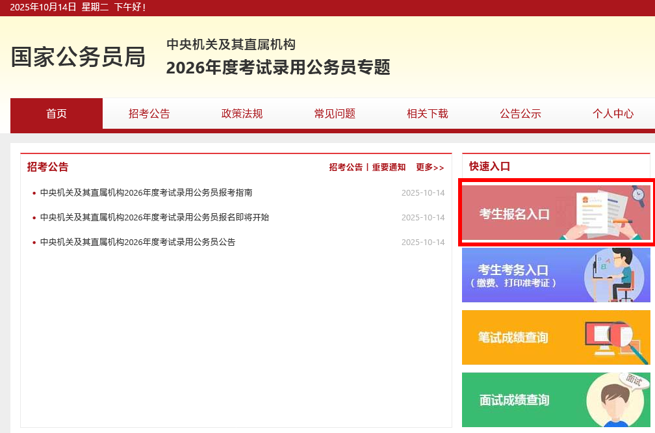Open the 考生考务入口 payment and admission banner

(556, 275)
